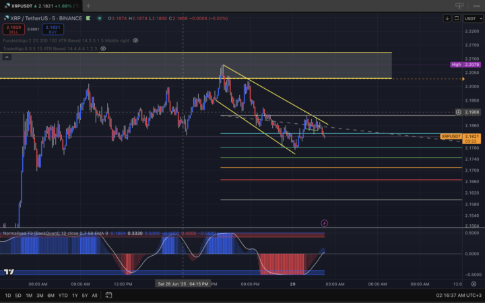
Task: Toggle the fullscreen chart icon
Action: point(457,18)
